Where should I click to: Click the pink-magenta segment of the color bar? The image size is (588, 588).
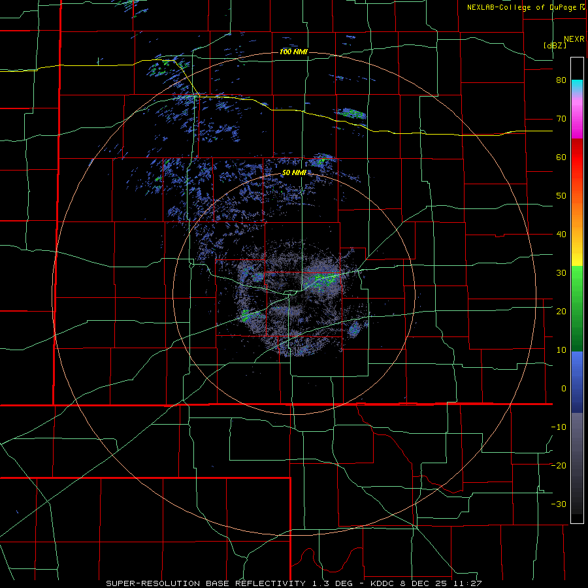(577, 116)
